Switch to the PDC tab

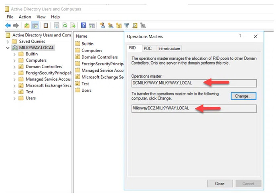click(x=148, y=48)
